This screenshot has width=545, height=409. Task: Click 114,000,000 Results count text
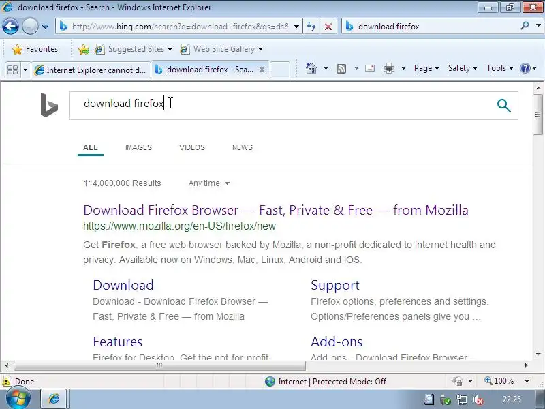122,183
